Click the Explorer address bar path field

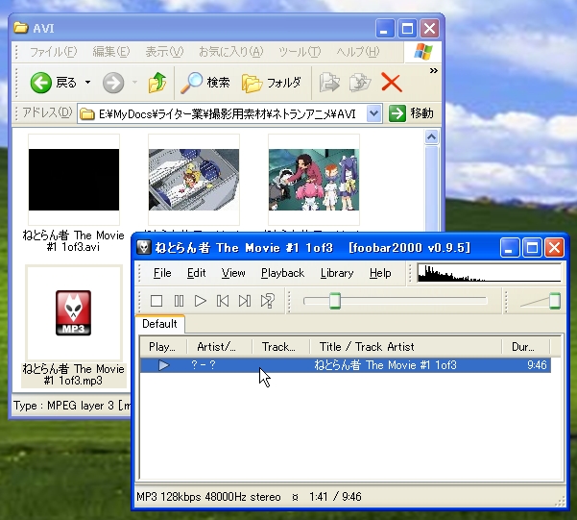pos(223,114)
